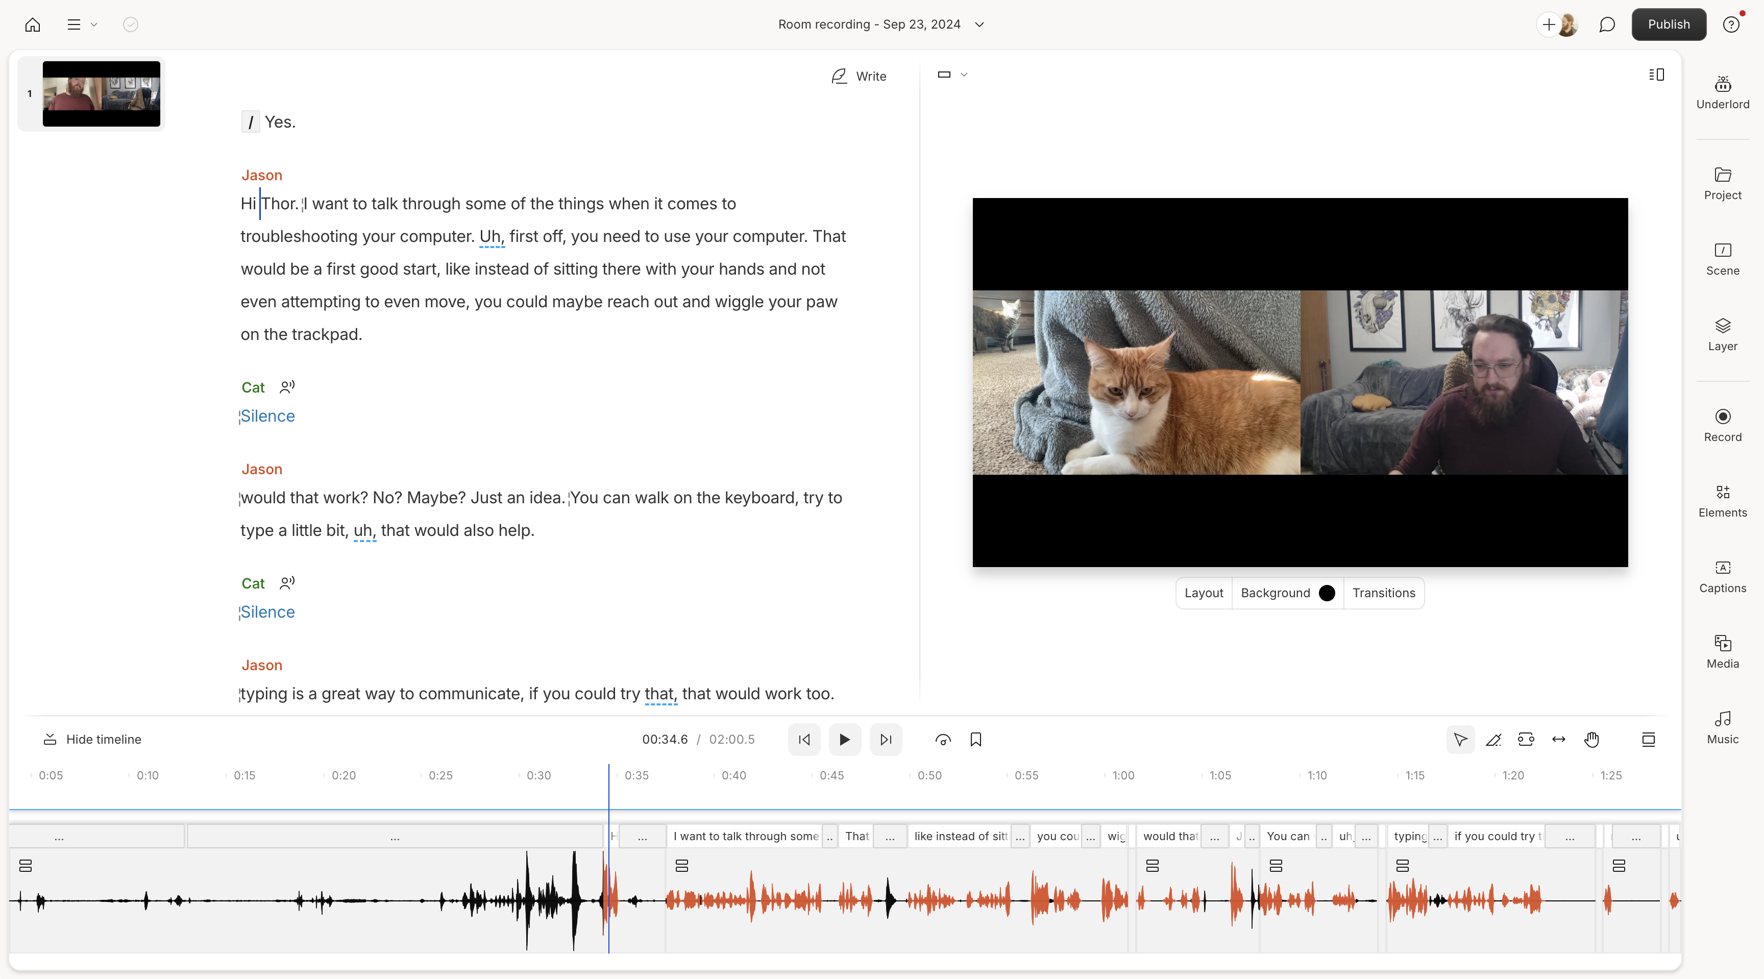Add a bookmark marker icon
The width and height of the screenshot is (1764, 979).
(976, 740)
